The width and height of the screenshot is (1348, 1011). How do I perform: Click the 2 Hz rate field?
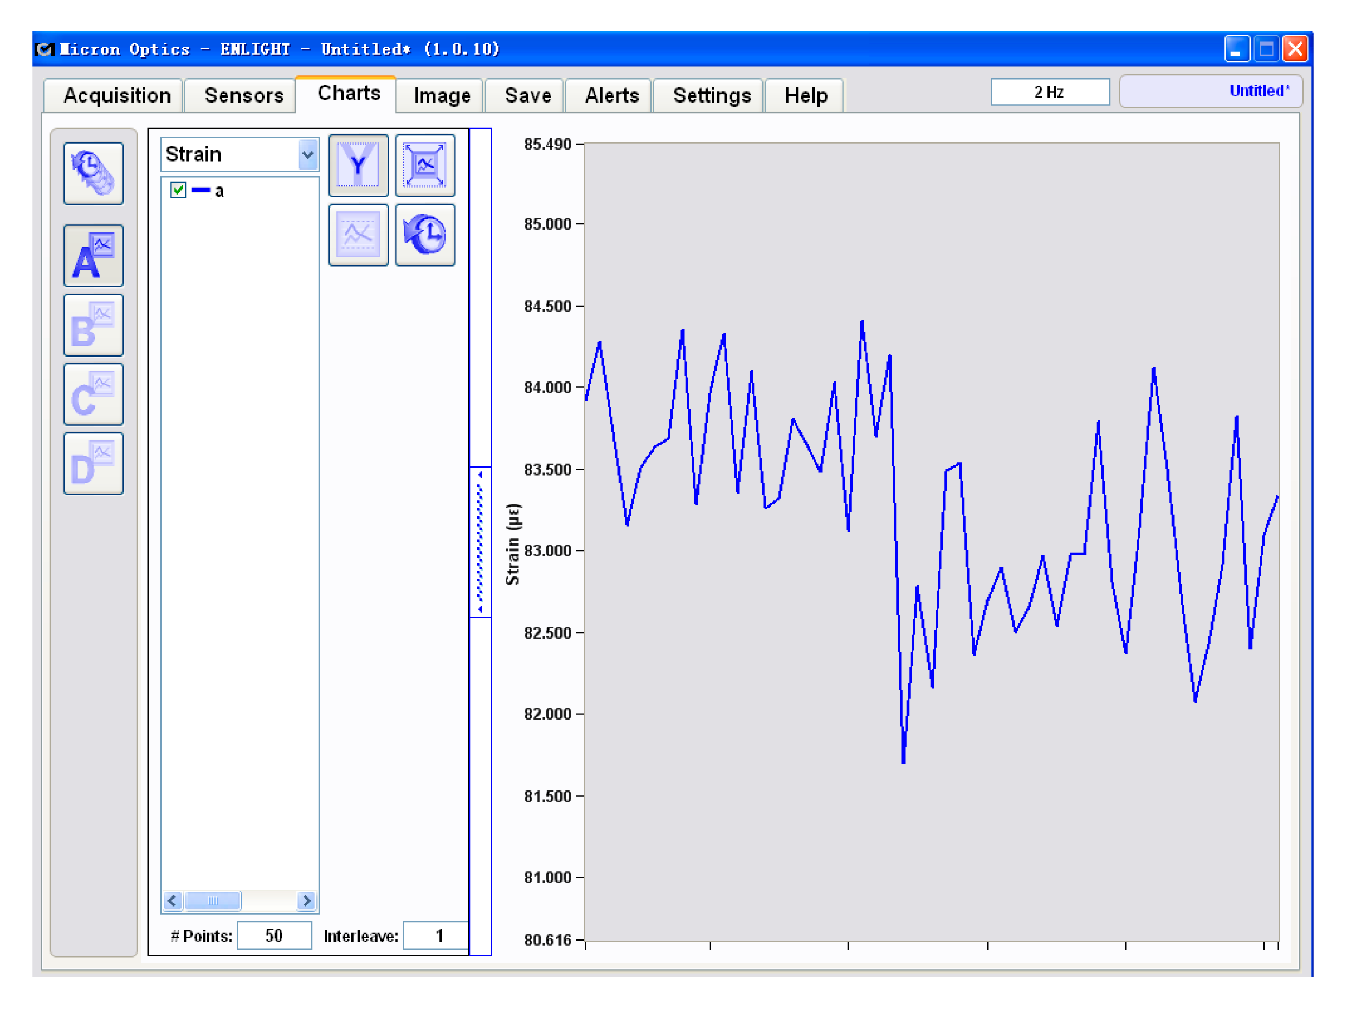(1049, 92)
